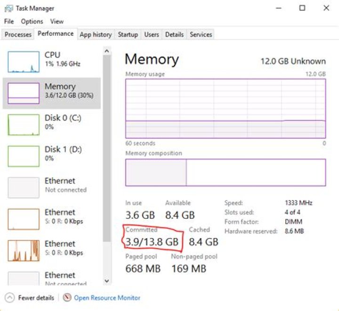Image resolution: width=339 pixels, height=311 pixels.
Task: Switch to App history tab
Action: click(x=96, y=34)
